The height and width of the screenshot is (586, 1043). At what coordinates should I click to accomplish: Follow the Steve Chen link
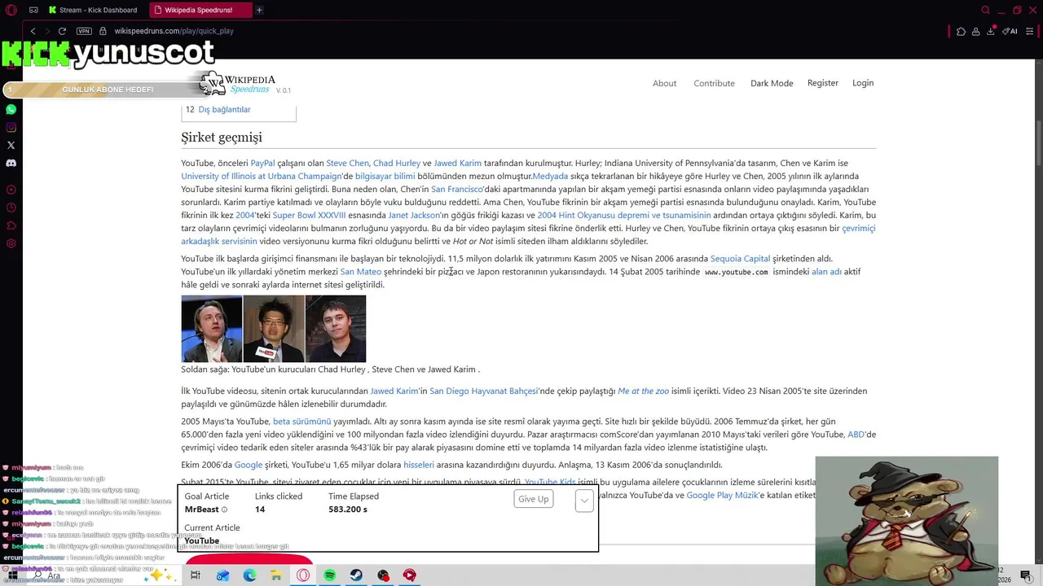pos(347,163)
